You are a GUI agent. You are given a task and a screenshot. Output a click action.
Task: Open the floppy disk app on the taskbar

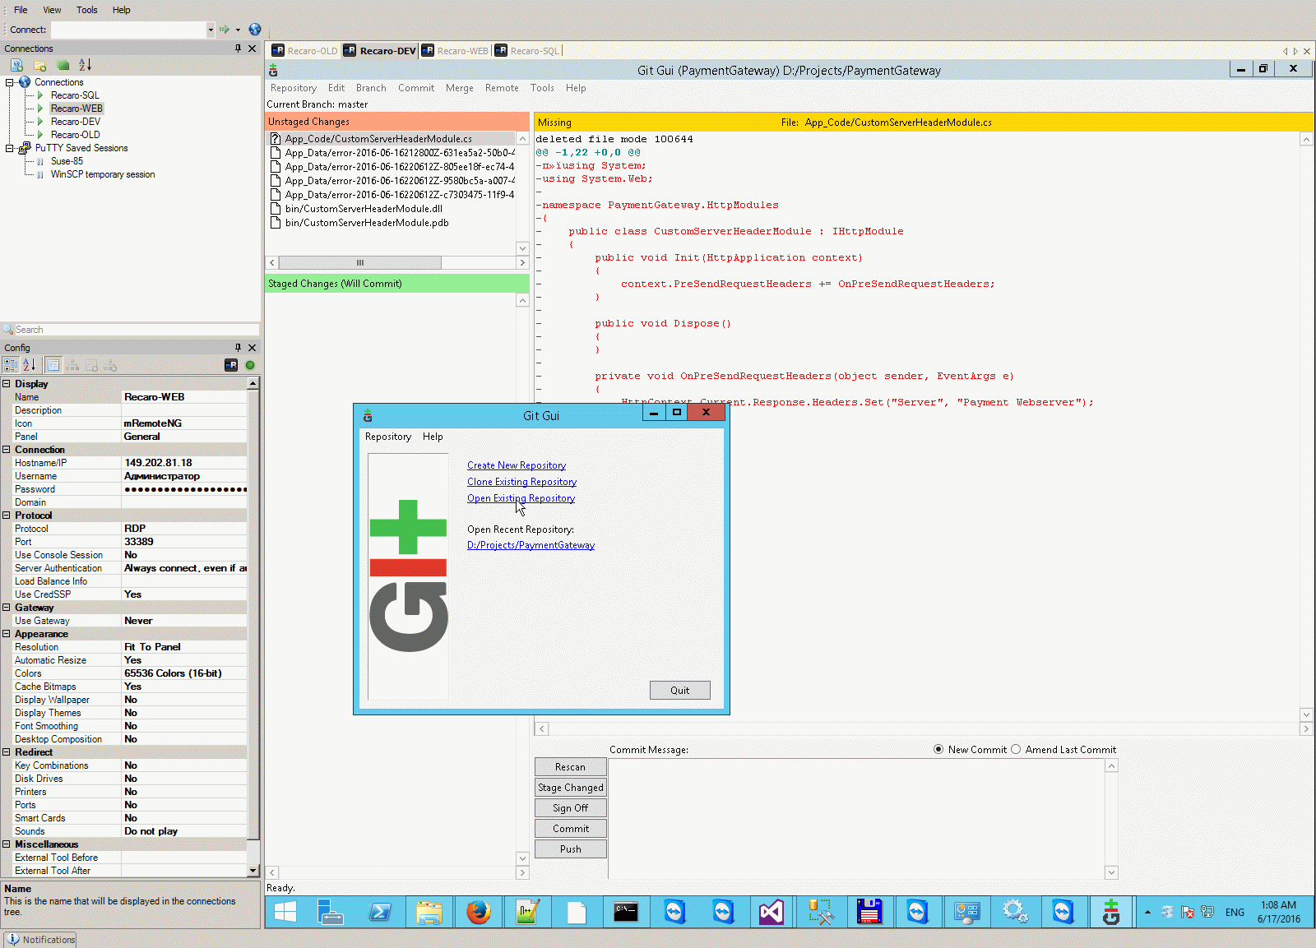click(869, 912)
